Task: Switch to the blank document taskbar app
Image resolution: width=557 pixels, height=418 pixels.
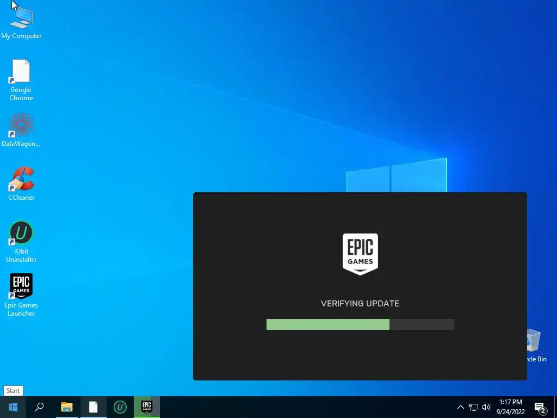Action: (93, 407)
